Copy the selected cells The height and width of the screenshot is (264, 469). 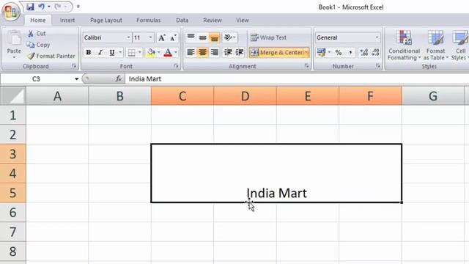point(38,45)
